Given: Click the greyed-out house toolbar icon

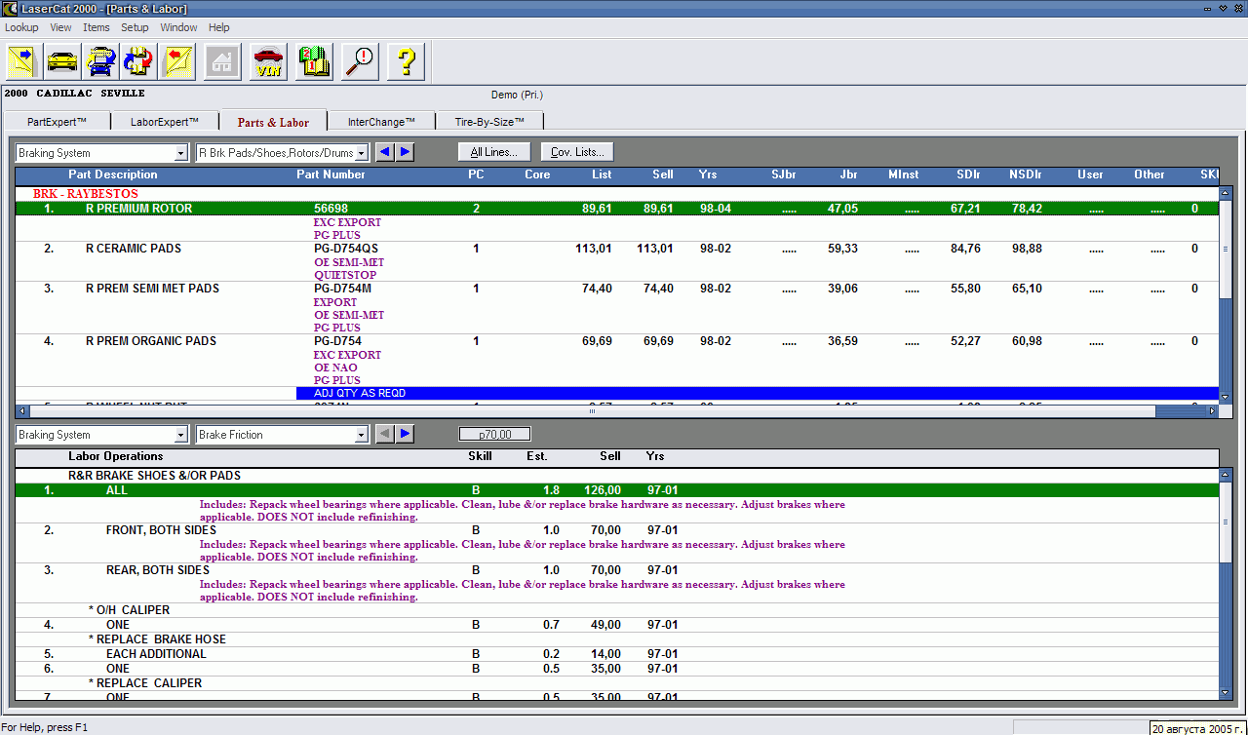Looking at the screenshot, I should pos(222,61).
